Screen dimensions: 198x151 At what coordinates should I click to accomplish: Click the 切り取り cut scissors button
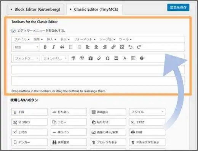pyautogui.click(x=29, y=122)
